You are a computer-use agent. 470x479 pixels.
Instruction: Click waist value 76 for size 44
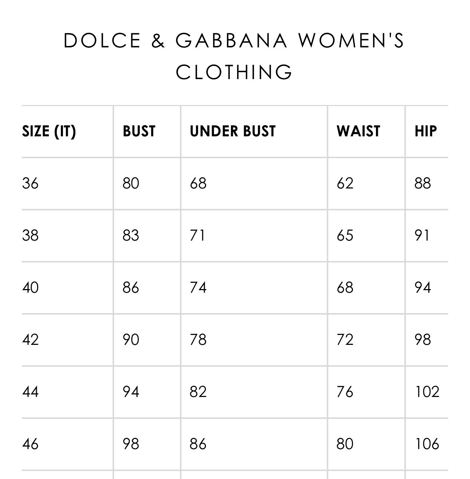[345, 392]
